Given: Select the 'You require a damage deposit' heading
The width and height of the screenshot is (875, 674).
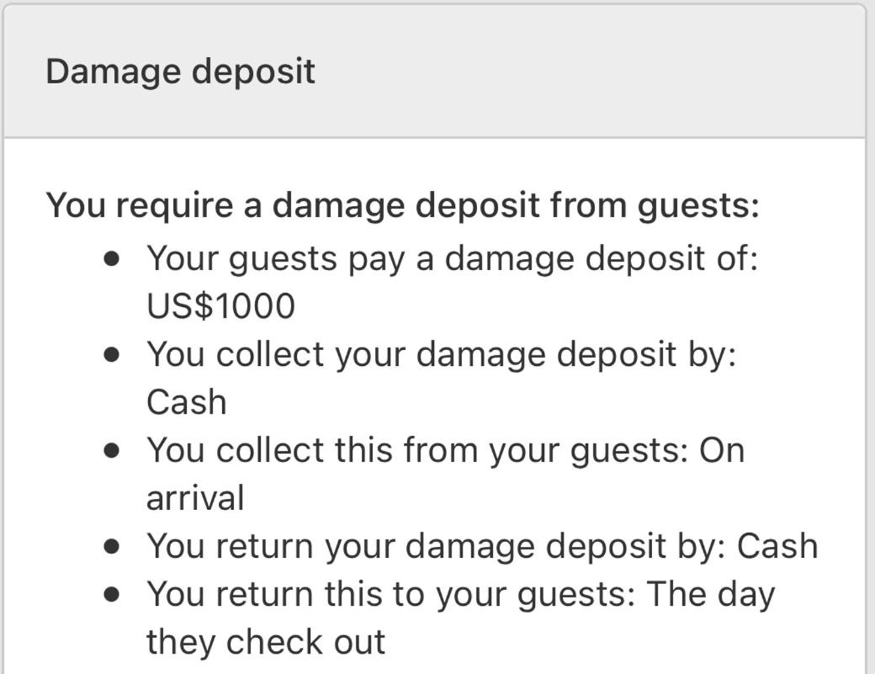Looking at the screenshot, I should pyautogui.click(x=402, y=206).
